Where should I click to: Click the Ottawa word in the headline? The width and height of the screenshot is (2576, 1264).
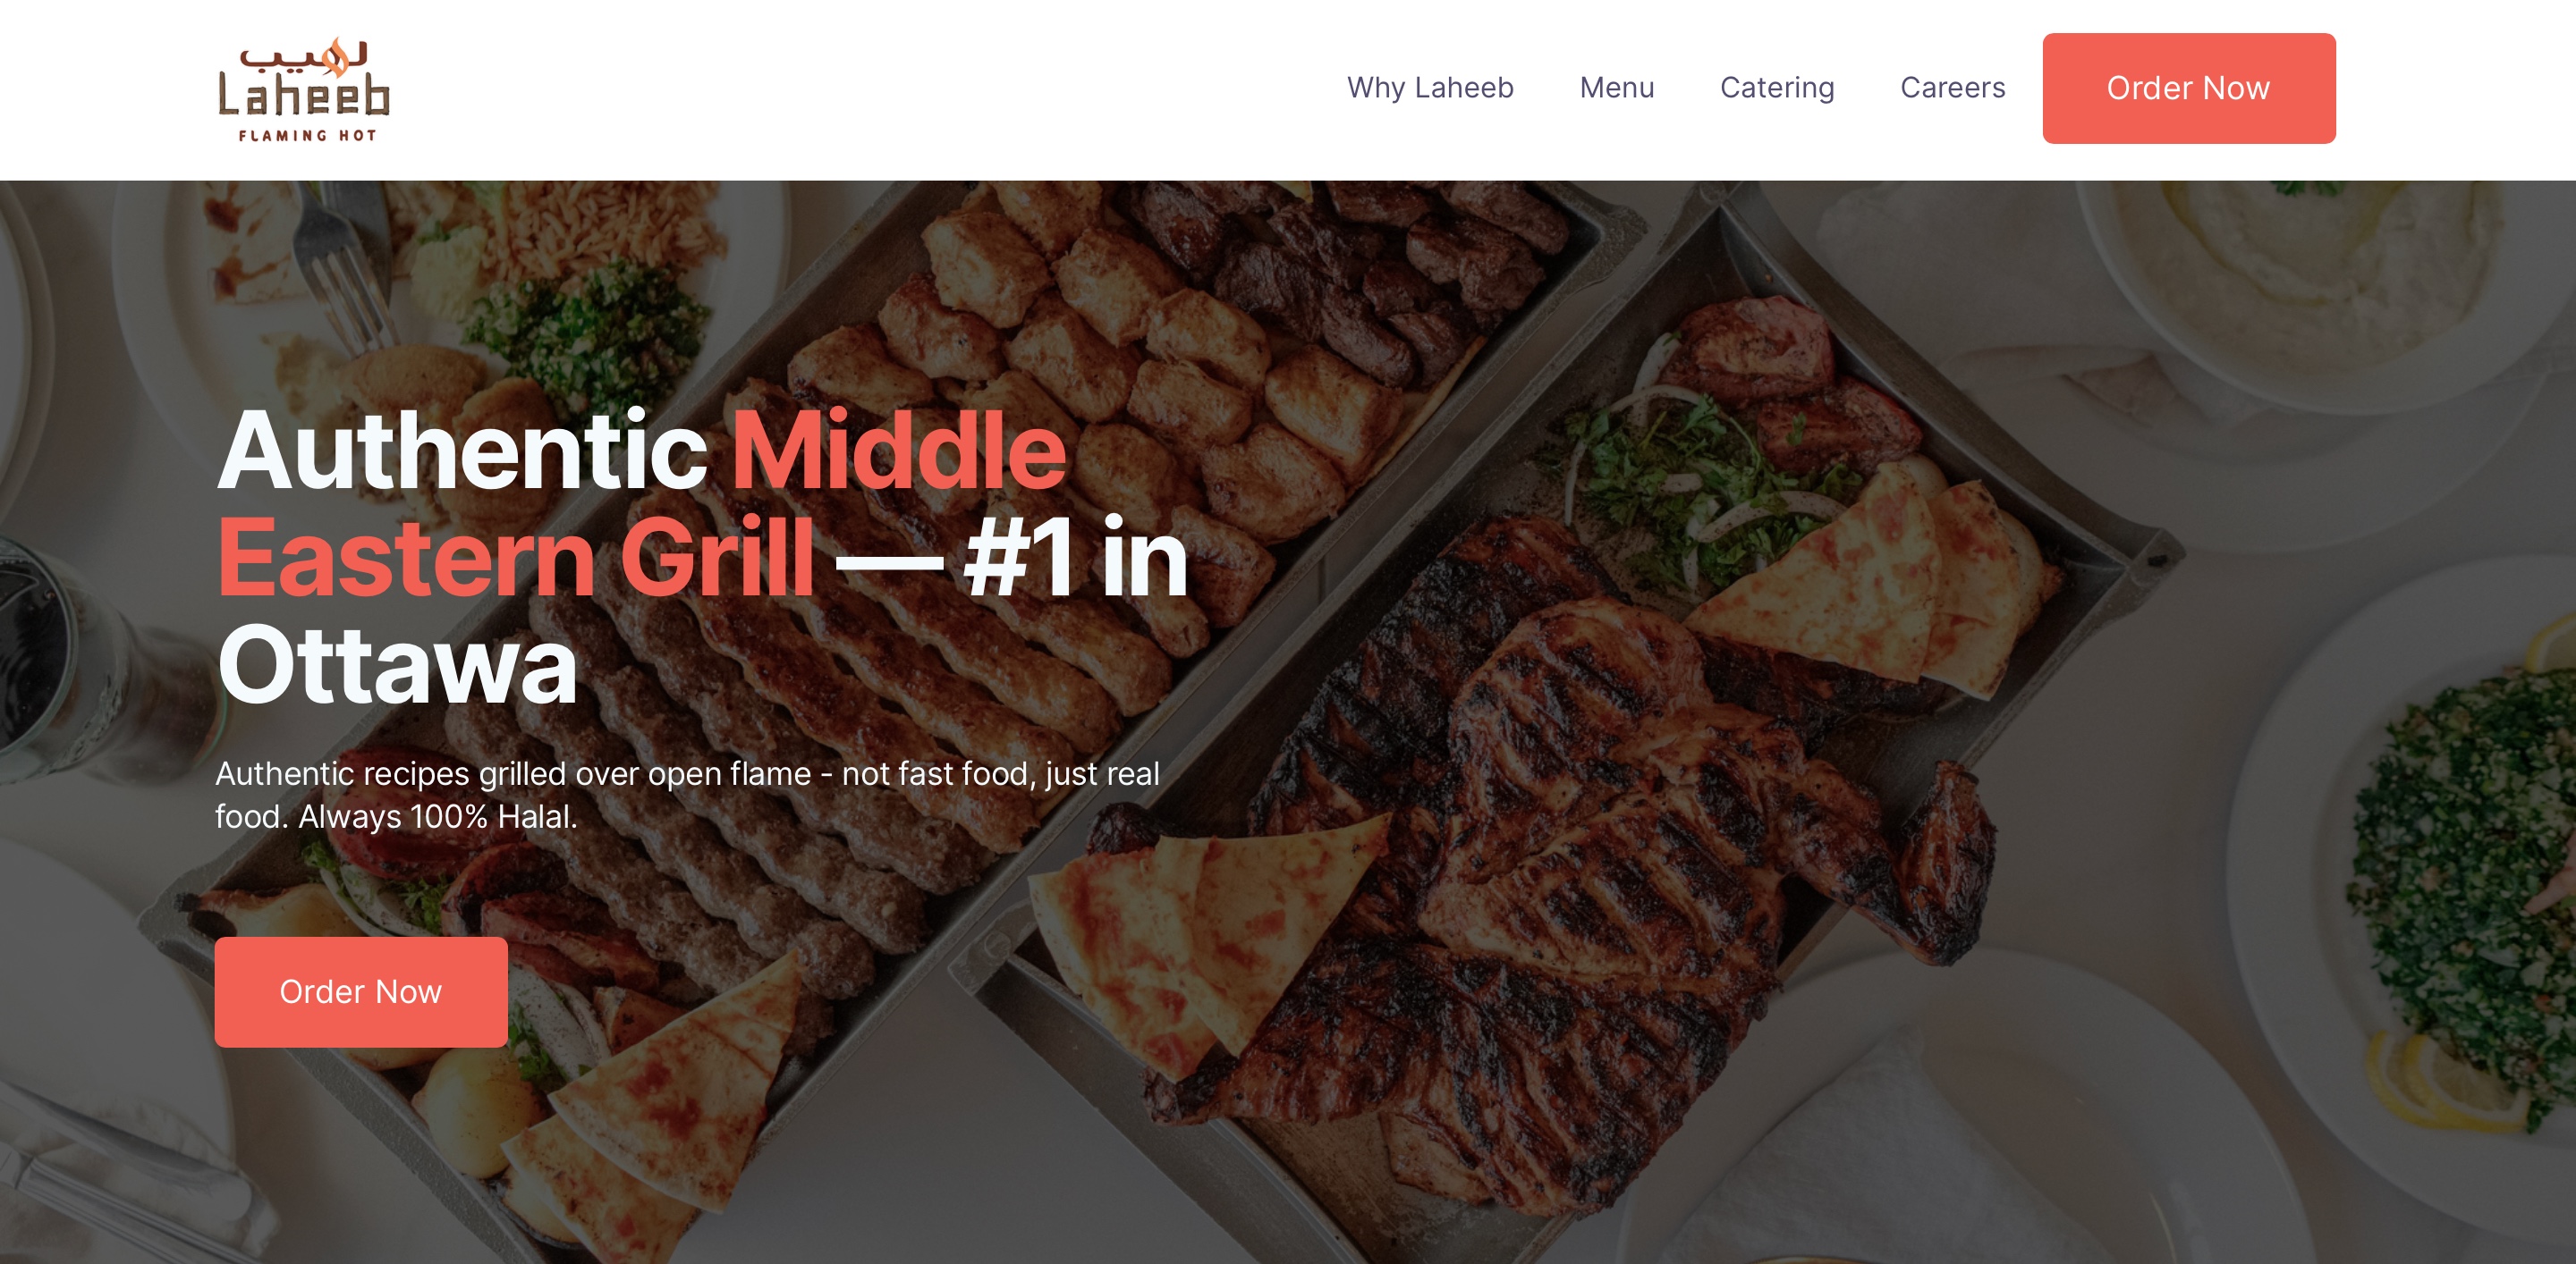click(398, 664)
